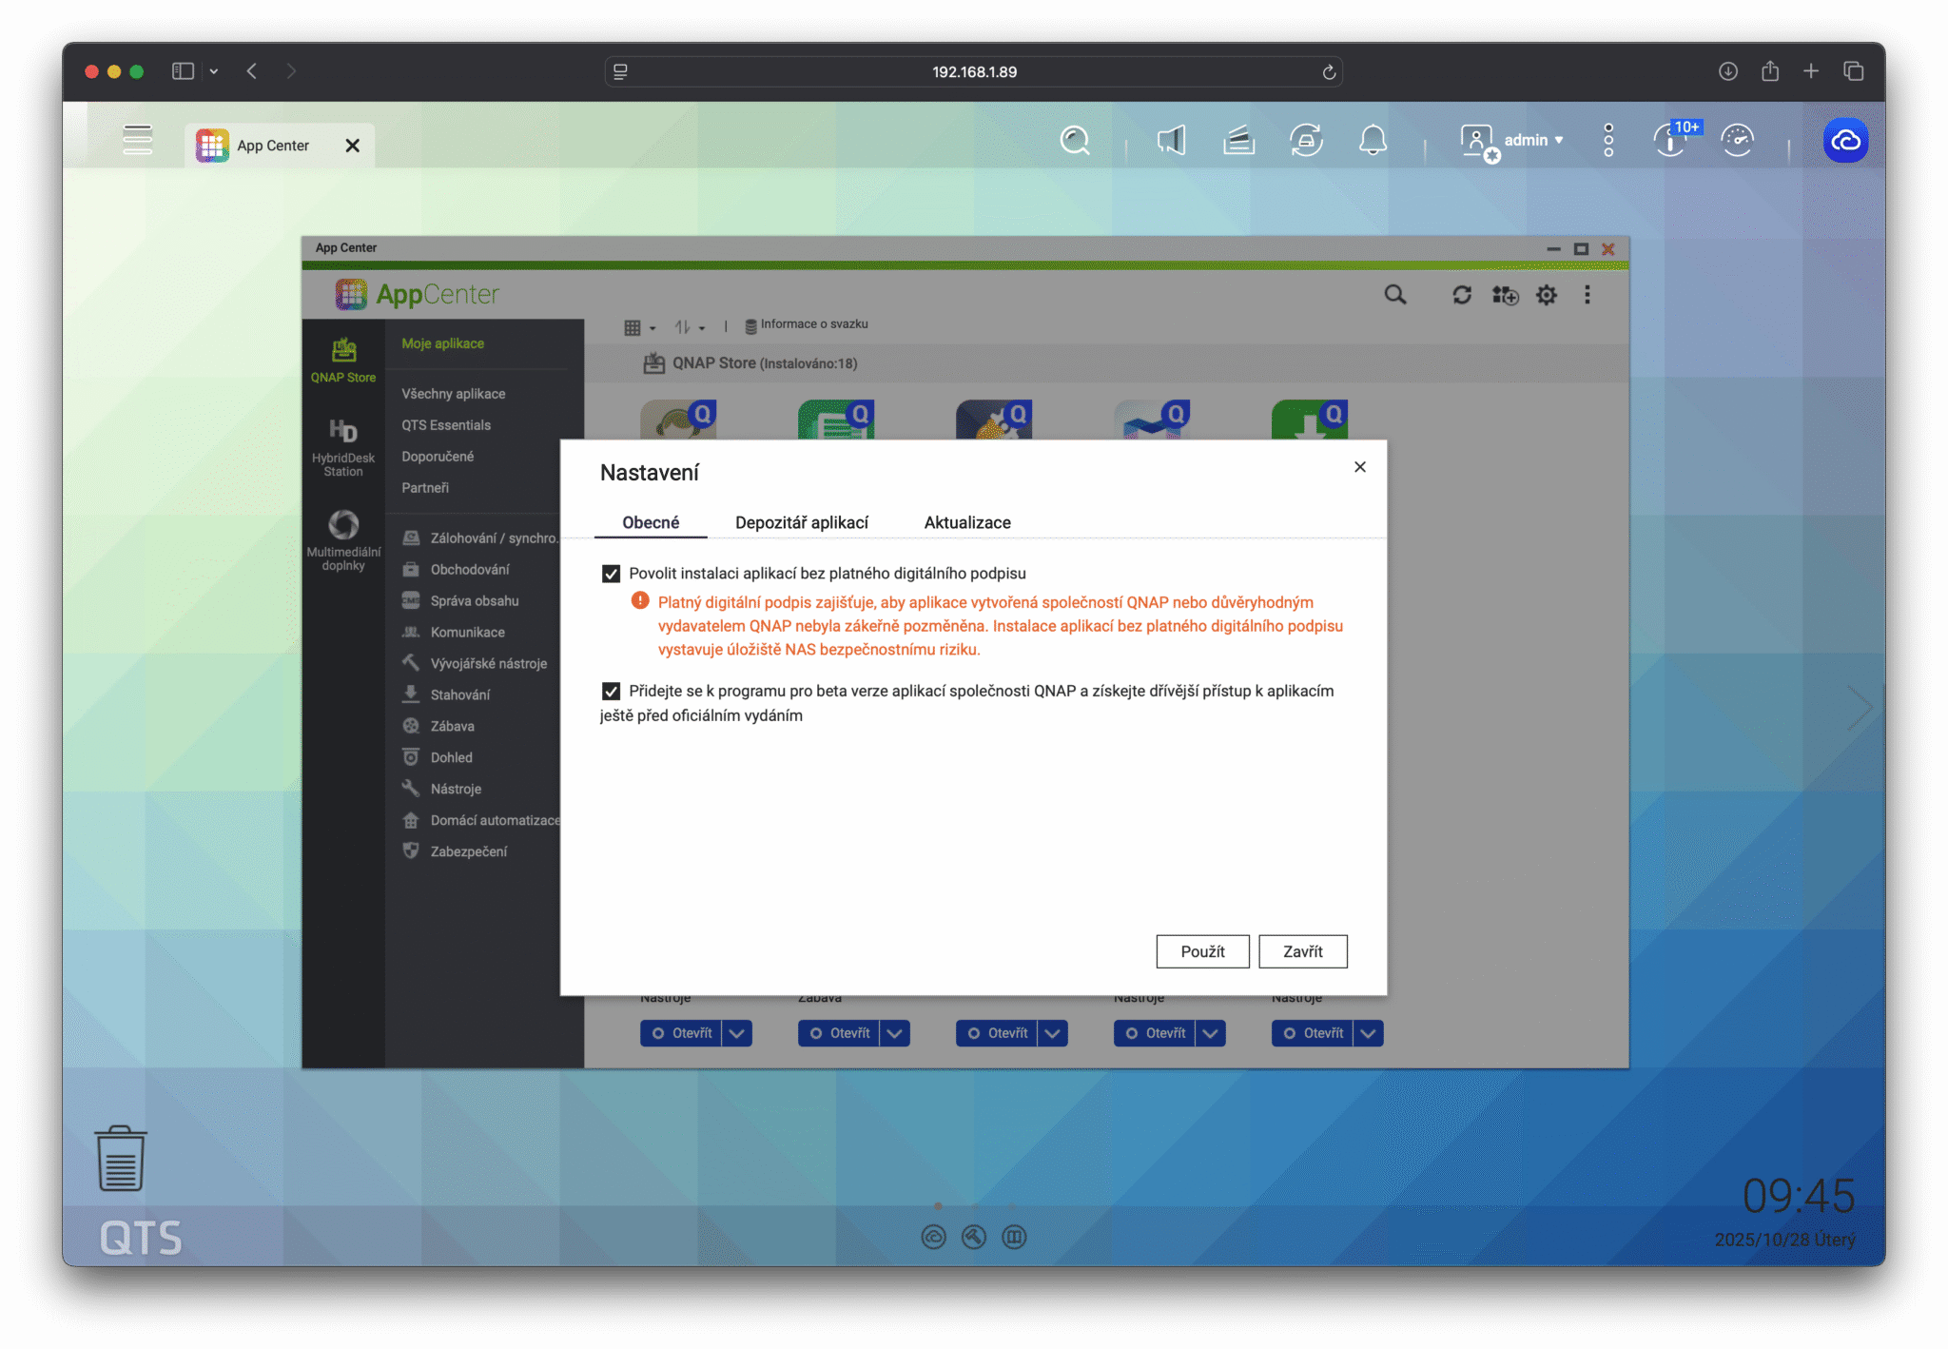
Task: Select the Zabezpečení category in the sidebar
Action: [468, 850]
